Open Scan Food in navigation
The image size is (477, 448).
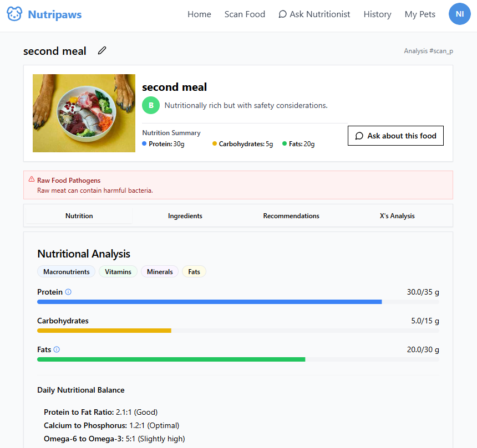(x=245, y=14)
